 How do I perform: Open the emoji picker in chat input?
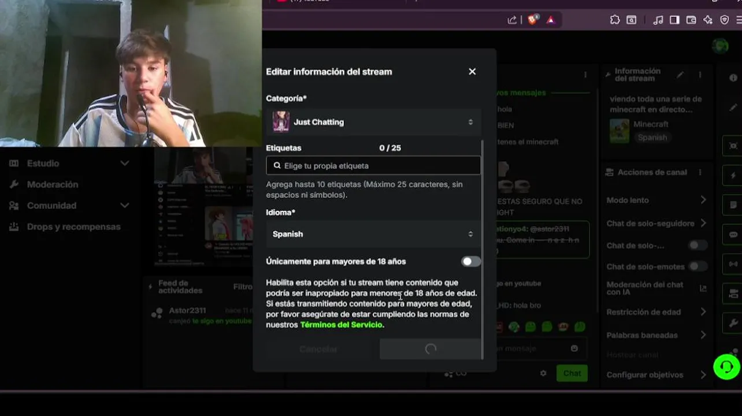click(574, 348)
